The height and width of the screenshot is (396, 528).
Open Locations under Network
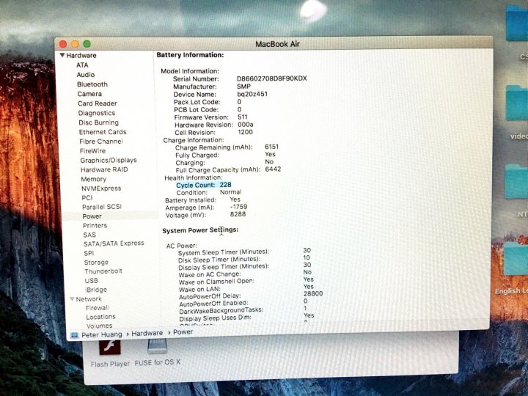(100, 317)
